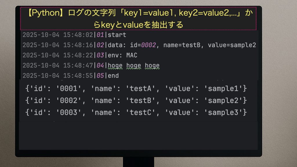Click the underlined hoge hoge hoge text

coord(134,66)
